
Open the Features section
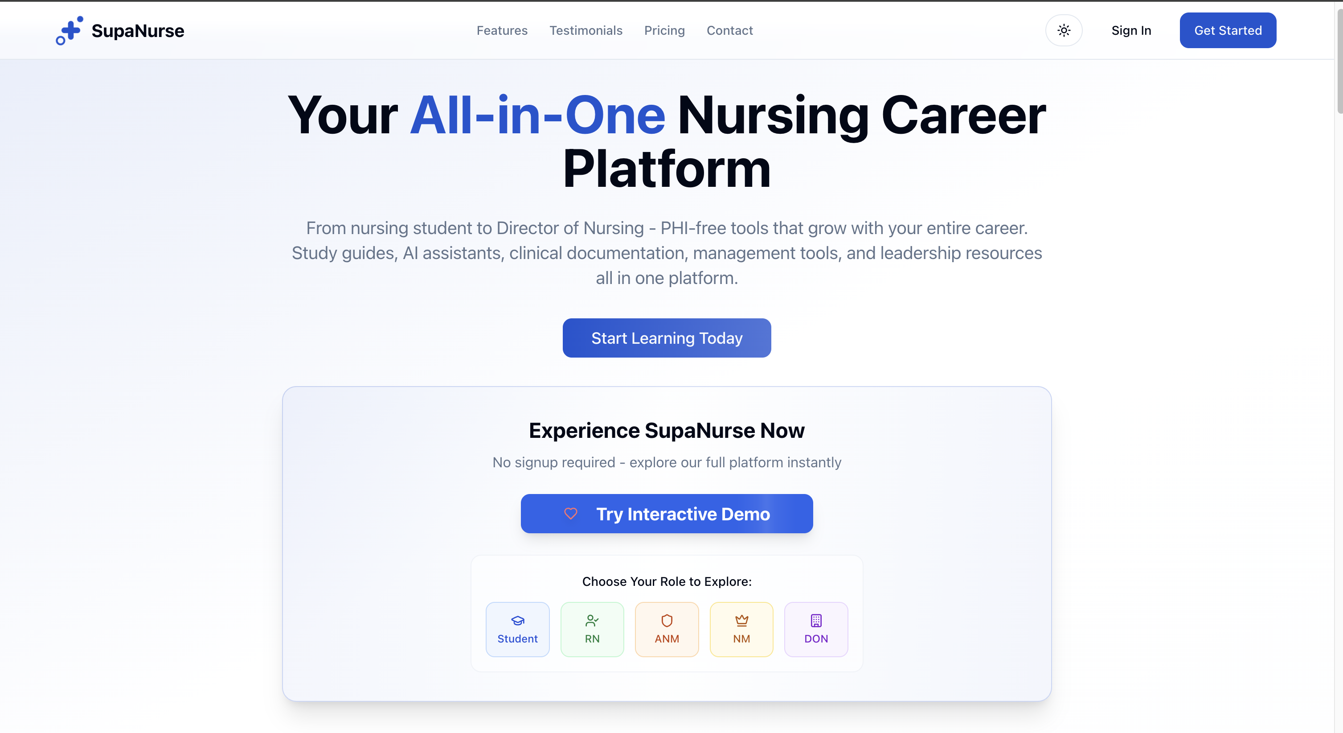tap(502, 30)
